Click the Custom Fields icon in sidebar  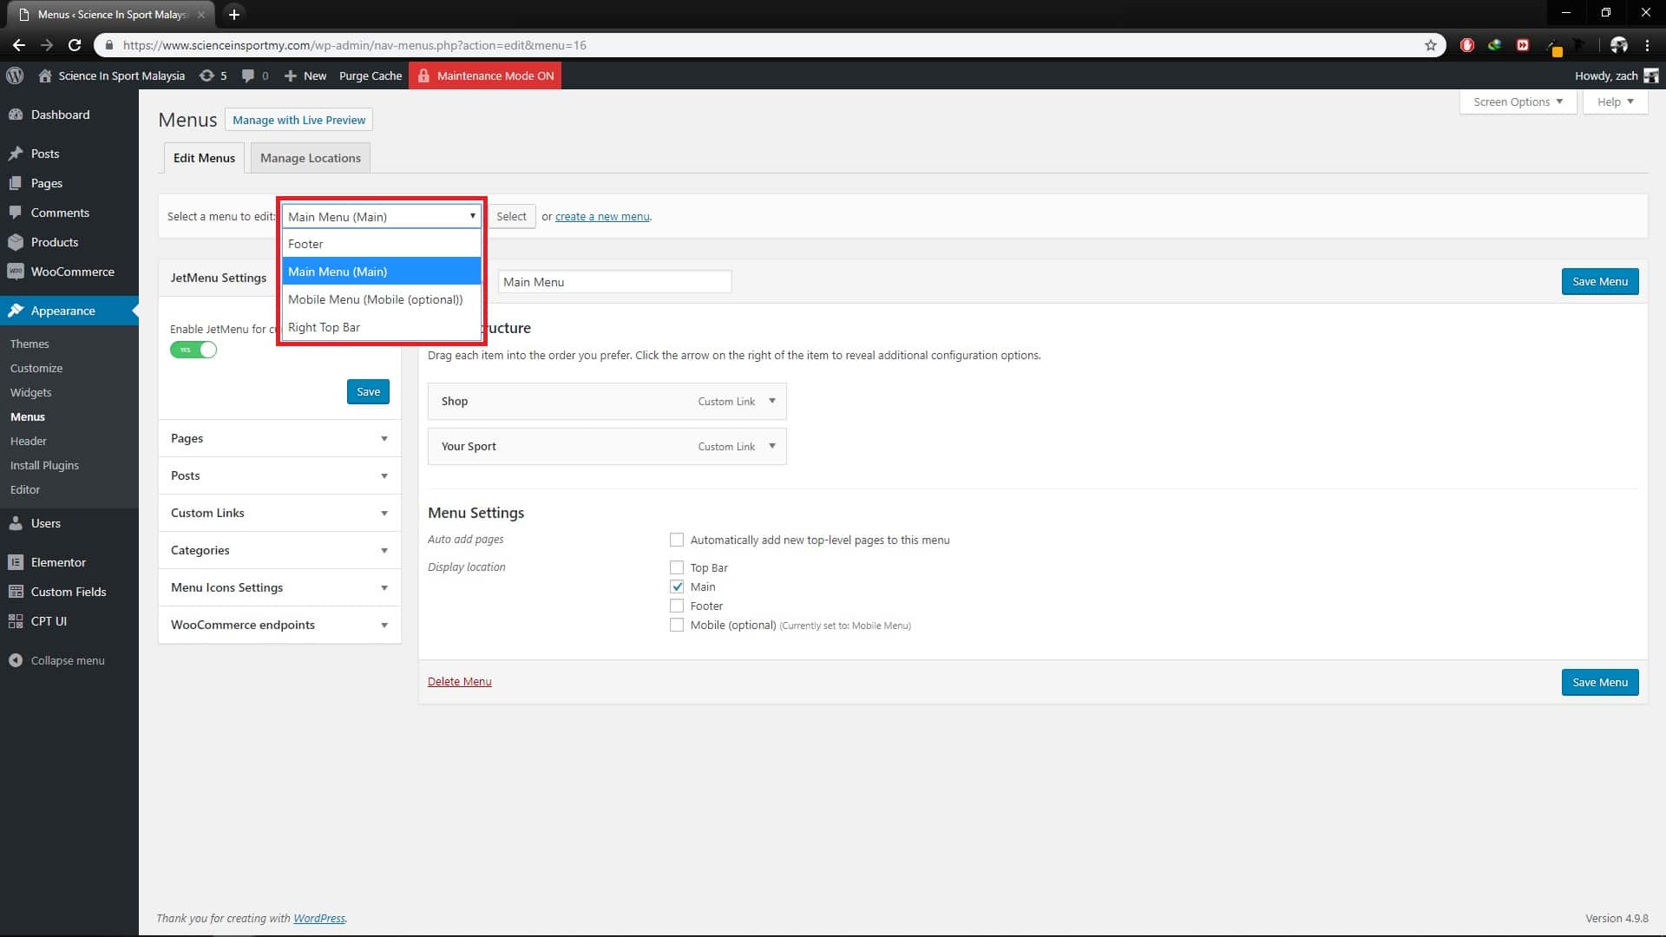click(x=16, y=592)
